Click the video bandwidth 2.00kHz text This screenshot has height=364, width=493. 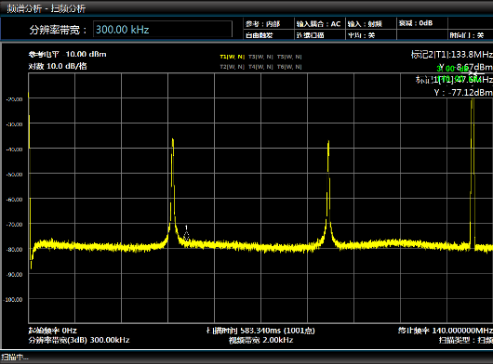pos(261,340)
